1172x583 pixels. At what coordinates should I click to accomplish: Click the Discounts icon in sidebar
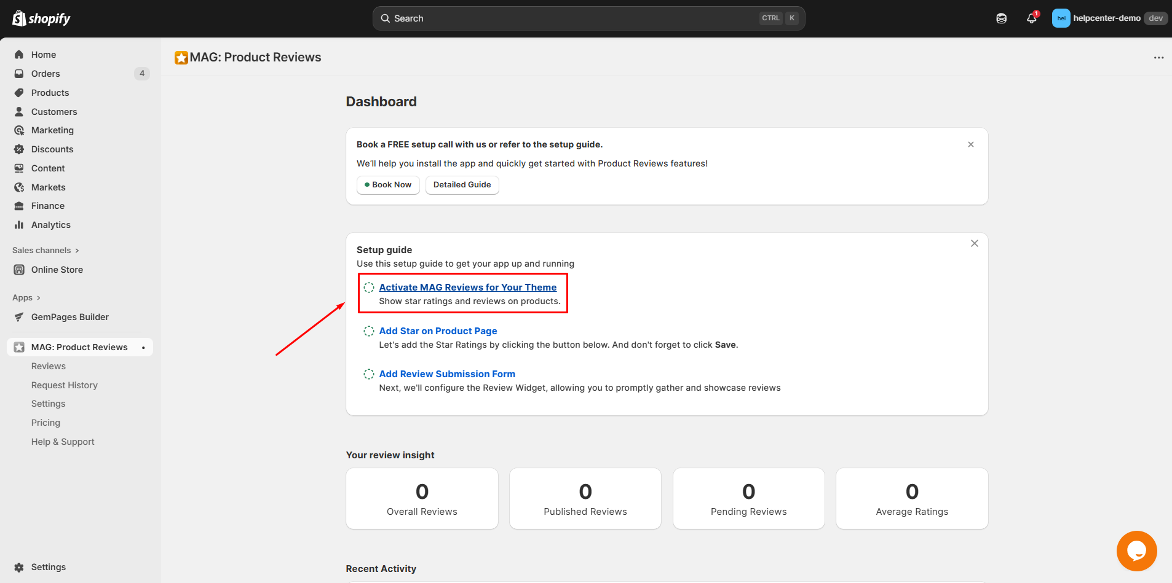(x=19, y=149)
